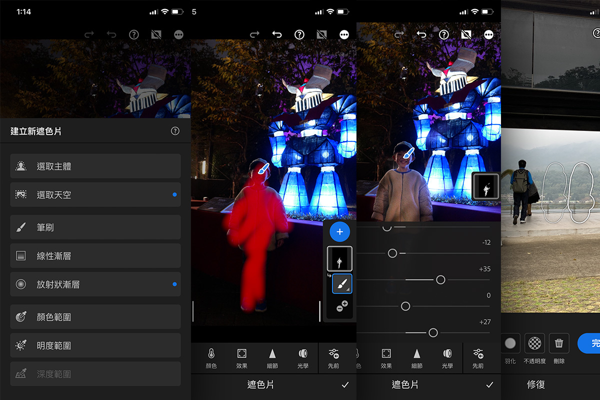Confirm mask with checkmark in third screen

point(490,385)
